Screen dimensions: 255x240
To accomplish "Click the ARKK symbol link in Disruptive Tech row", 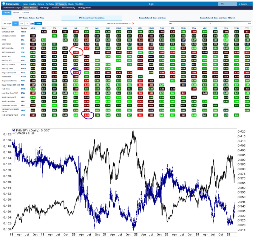I will pos(24,32).
